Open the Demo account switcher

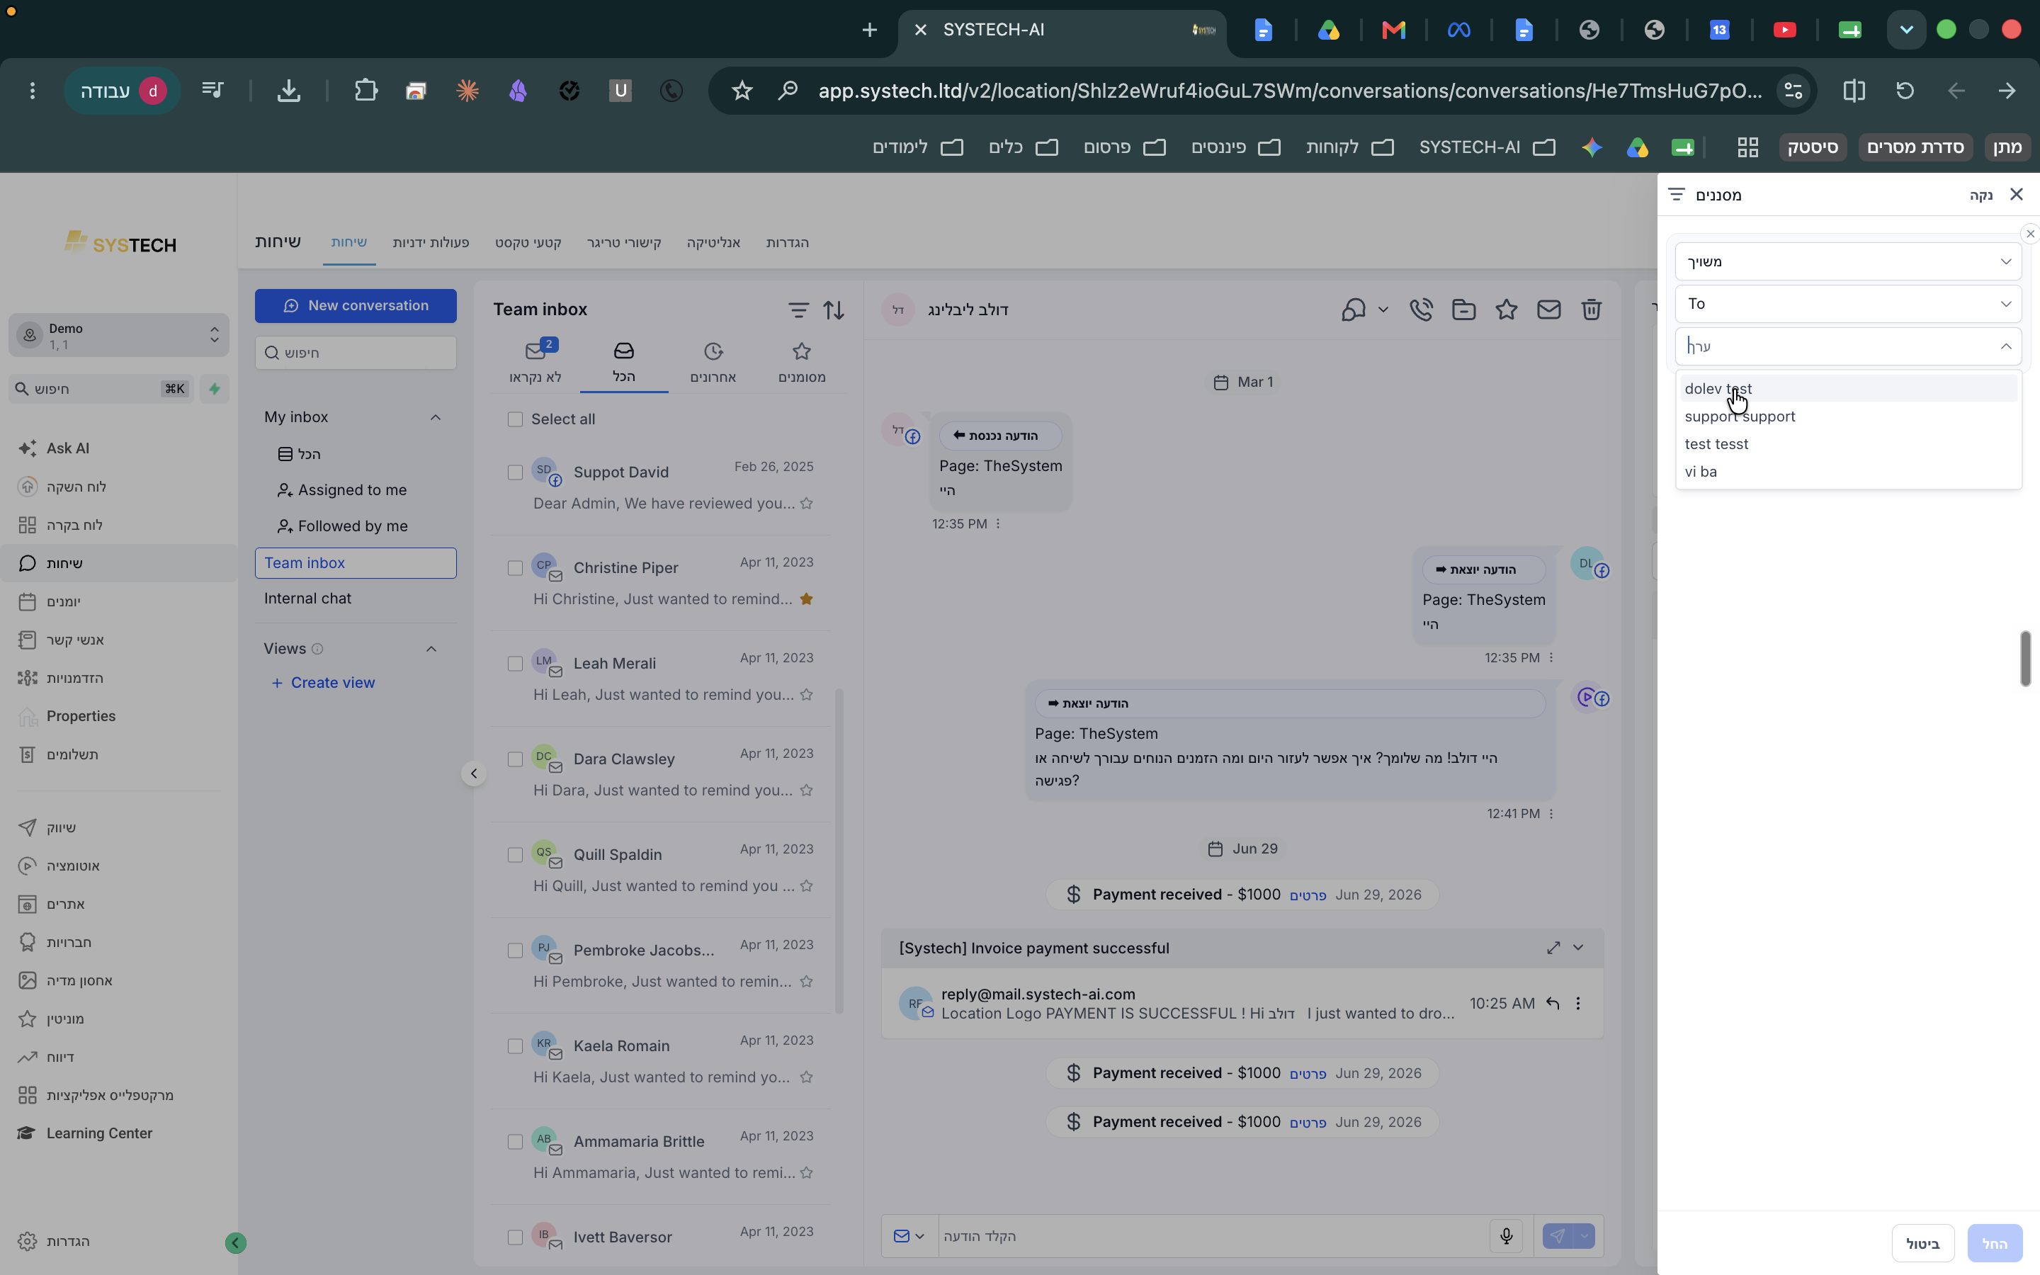point(119,336)
